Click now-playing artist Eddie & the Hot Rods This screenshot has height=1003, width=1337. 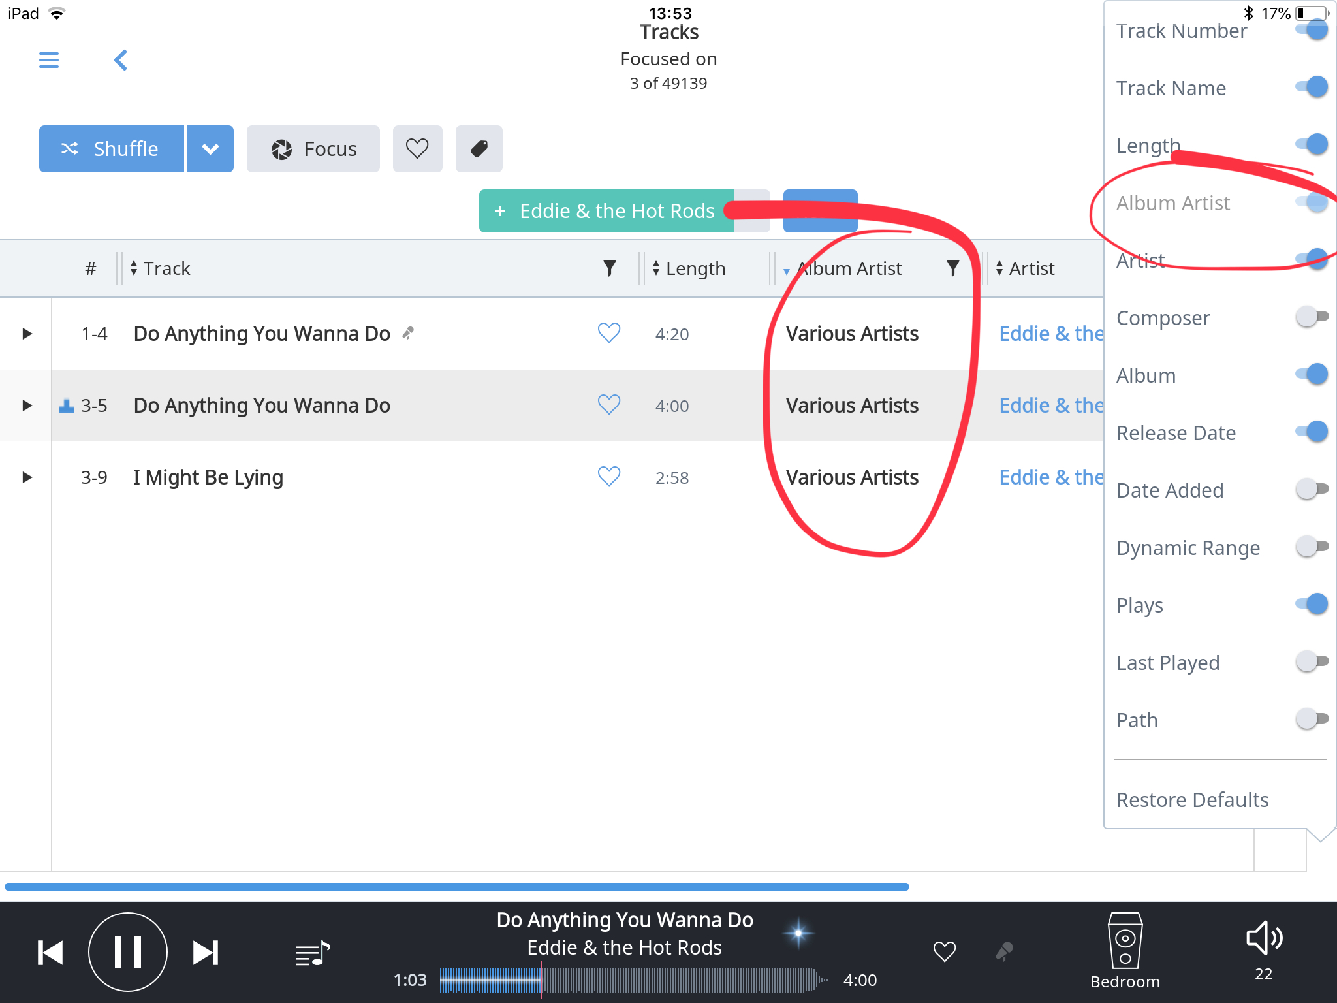click(625, 947)
